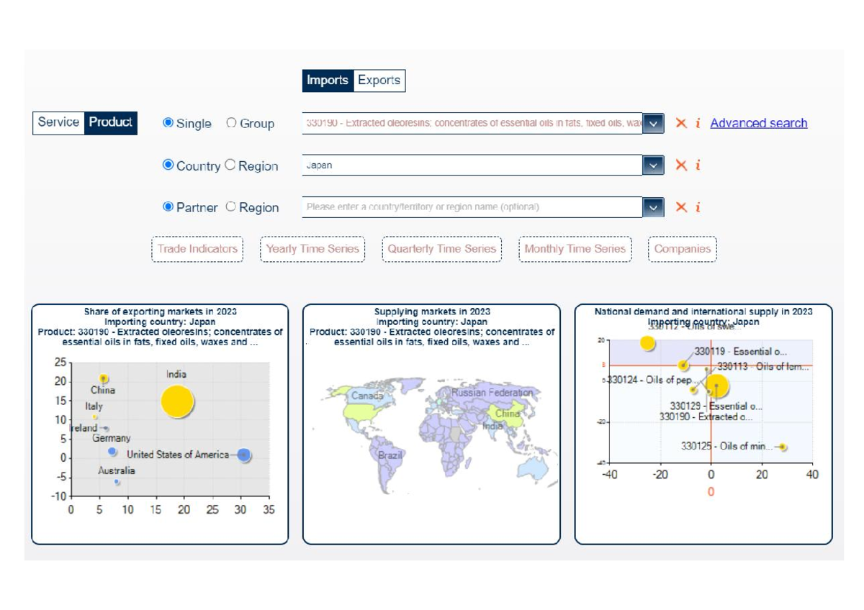Follow the Advanced search link
Viewport: 864px width, 610px height.
point(759,123)
